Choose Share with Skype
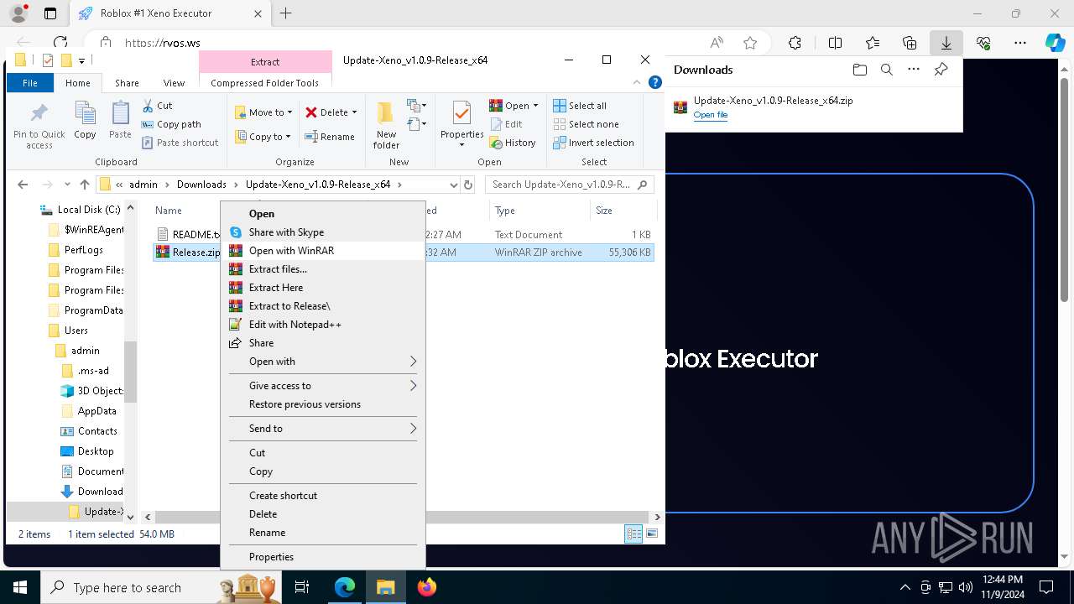Screen dimensions: 1074x604 pyautogui.click(x=323, y=232)
